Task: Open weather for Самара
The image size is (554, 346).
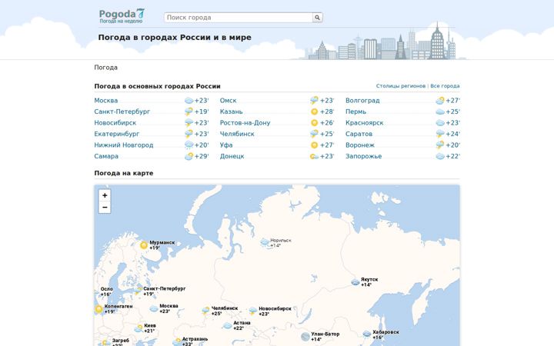Action: tap(106, 156)
